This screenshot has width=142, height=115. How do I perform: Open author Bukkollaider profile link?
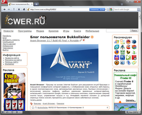pos(43,108)
